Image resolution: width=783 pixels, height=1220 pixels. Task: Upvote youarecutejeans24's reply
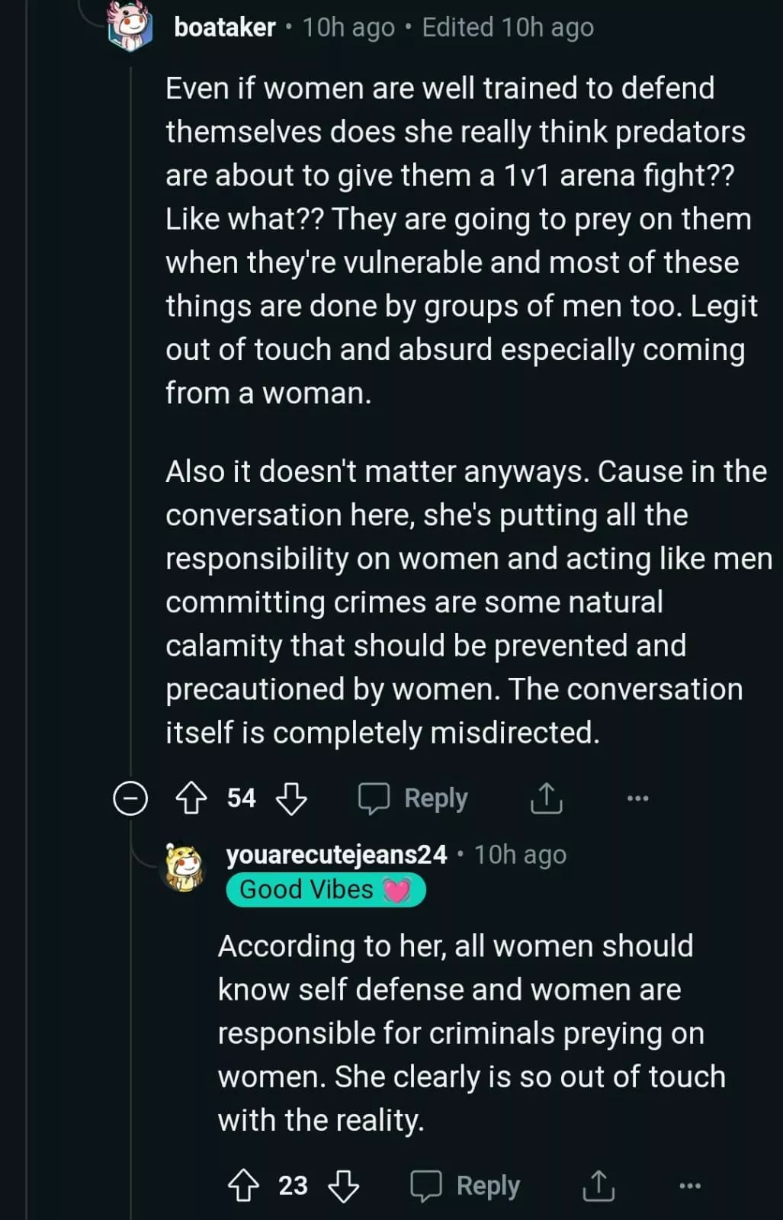pyautogui.click(x=244, y=1186)
